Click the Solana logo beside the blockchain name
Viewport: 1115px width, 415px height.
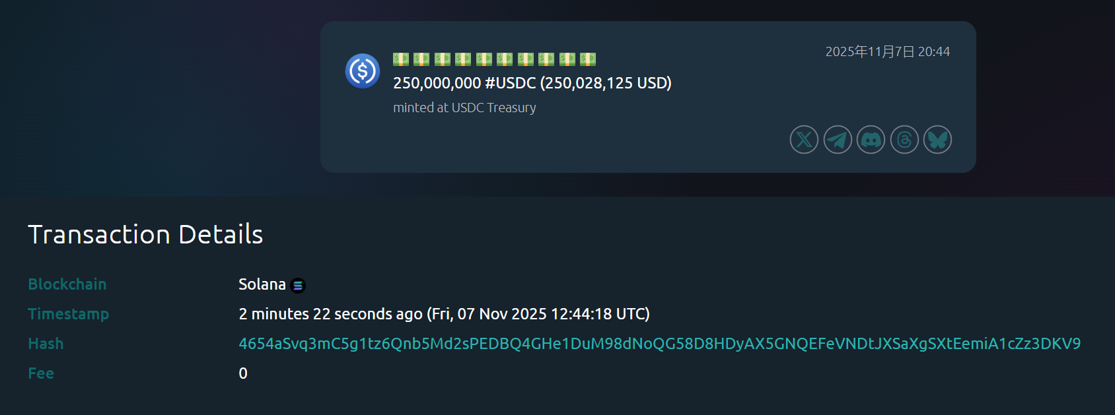pos(298,286)
